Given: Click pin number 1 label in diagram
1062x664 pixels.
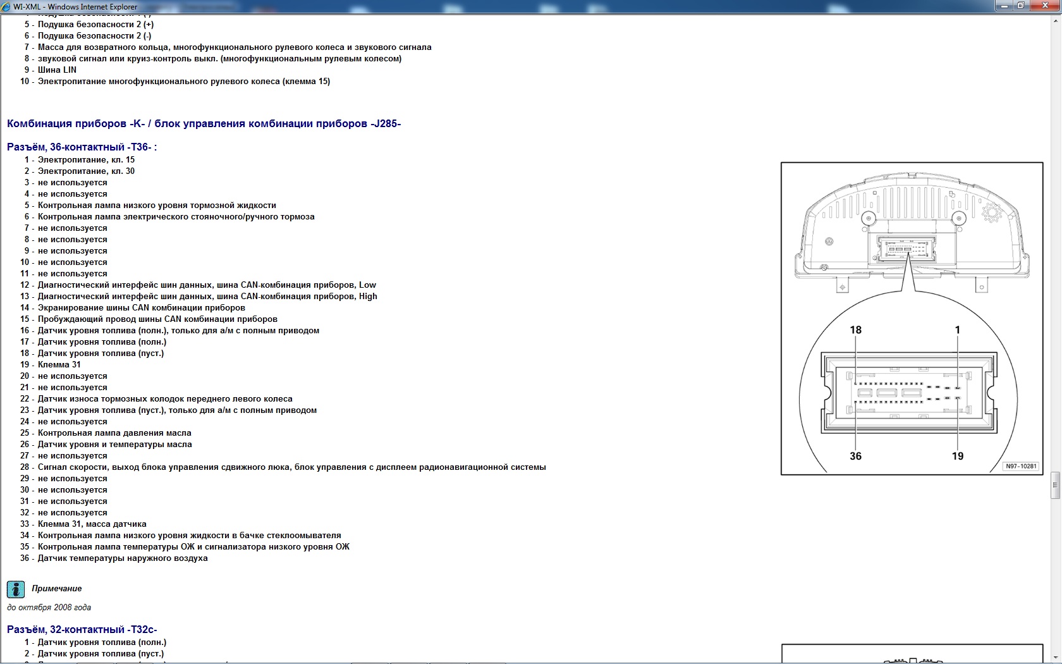Looking at the screenshot, I should [957, 329].
